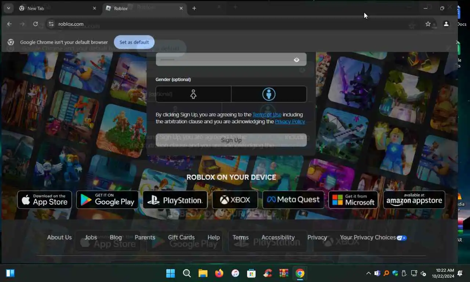
Task: Launch WinRAR from the taskbar
Action: [x=284, y=273]
